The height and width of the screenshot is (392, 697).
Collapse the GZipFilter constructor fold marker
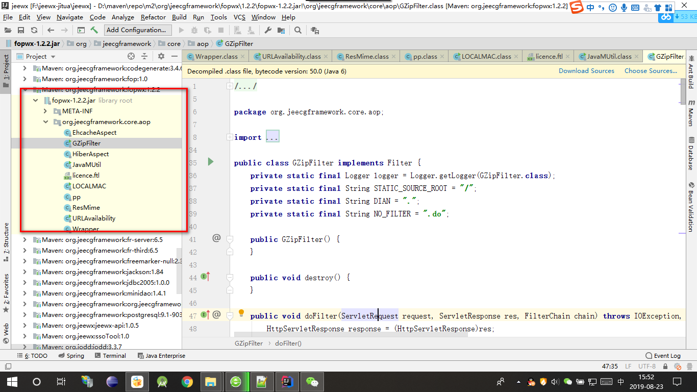pyautogui.click(x=230, y=239)
